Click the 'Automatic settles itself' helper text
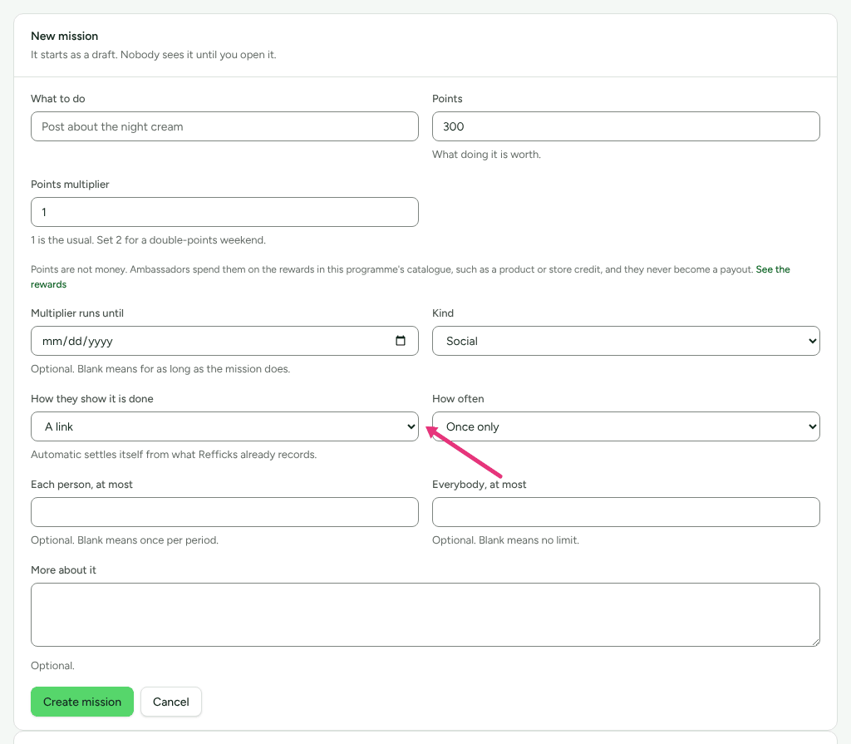851x744 pixels. [x=174, y=455]
